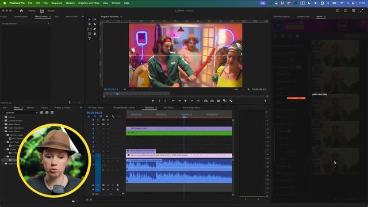Click YUV effects filter icon
The height and width of the screenshot is (207, 368).
[x=52, y=113]
